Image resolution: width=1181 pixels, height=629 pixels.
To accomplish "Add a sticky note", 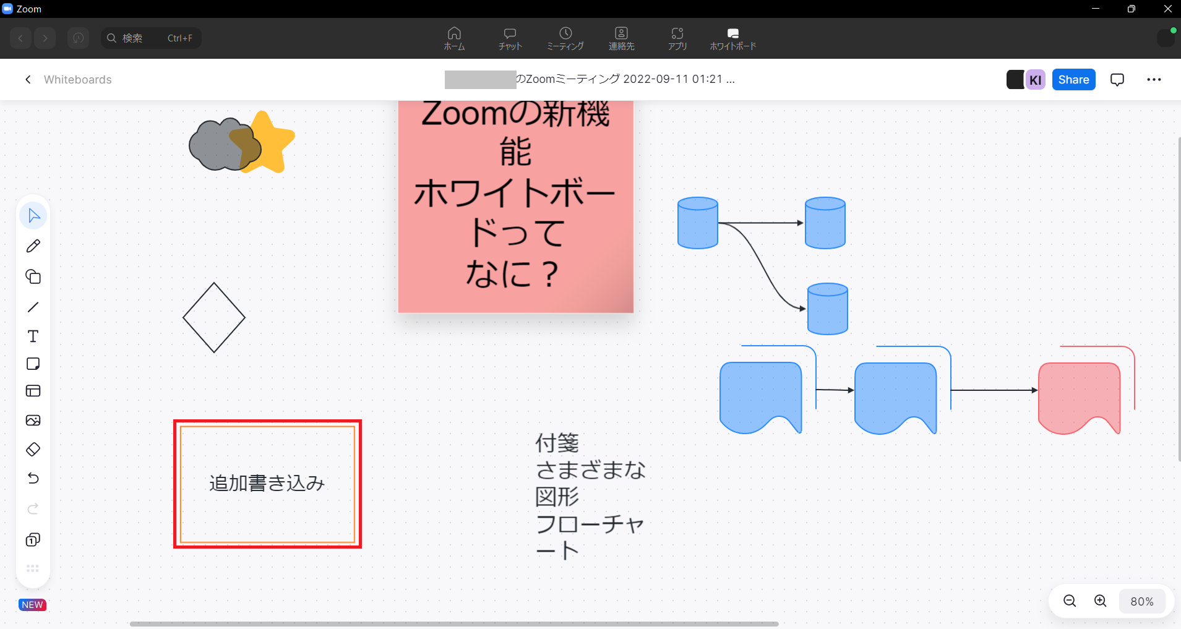I will point(33,364).
